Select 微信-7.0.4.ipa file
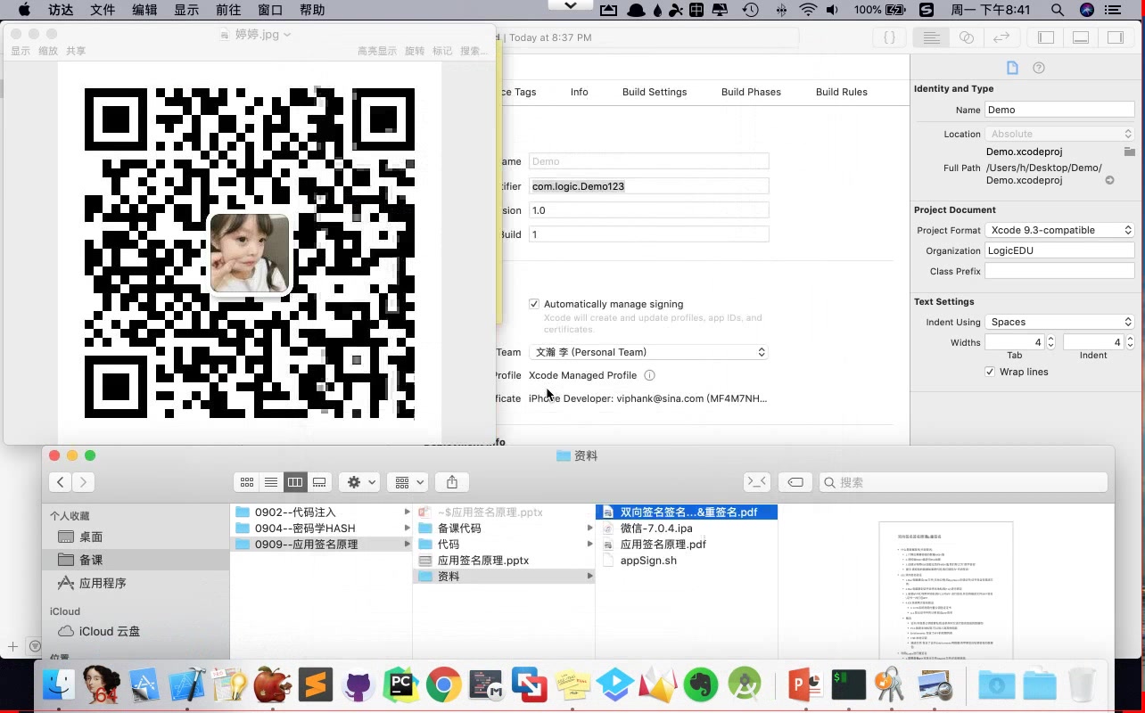The height and width of the screenshot is (713, 1145). 656,529
